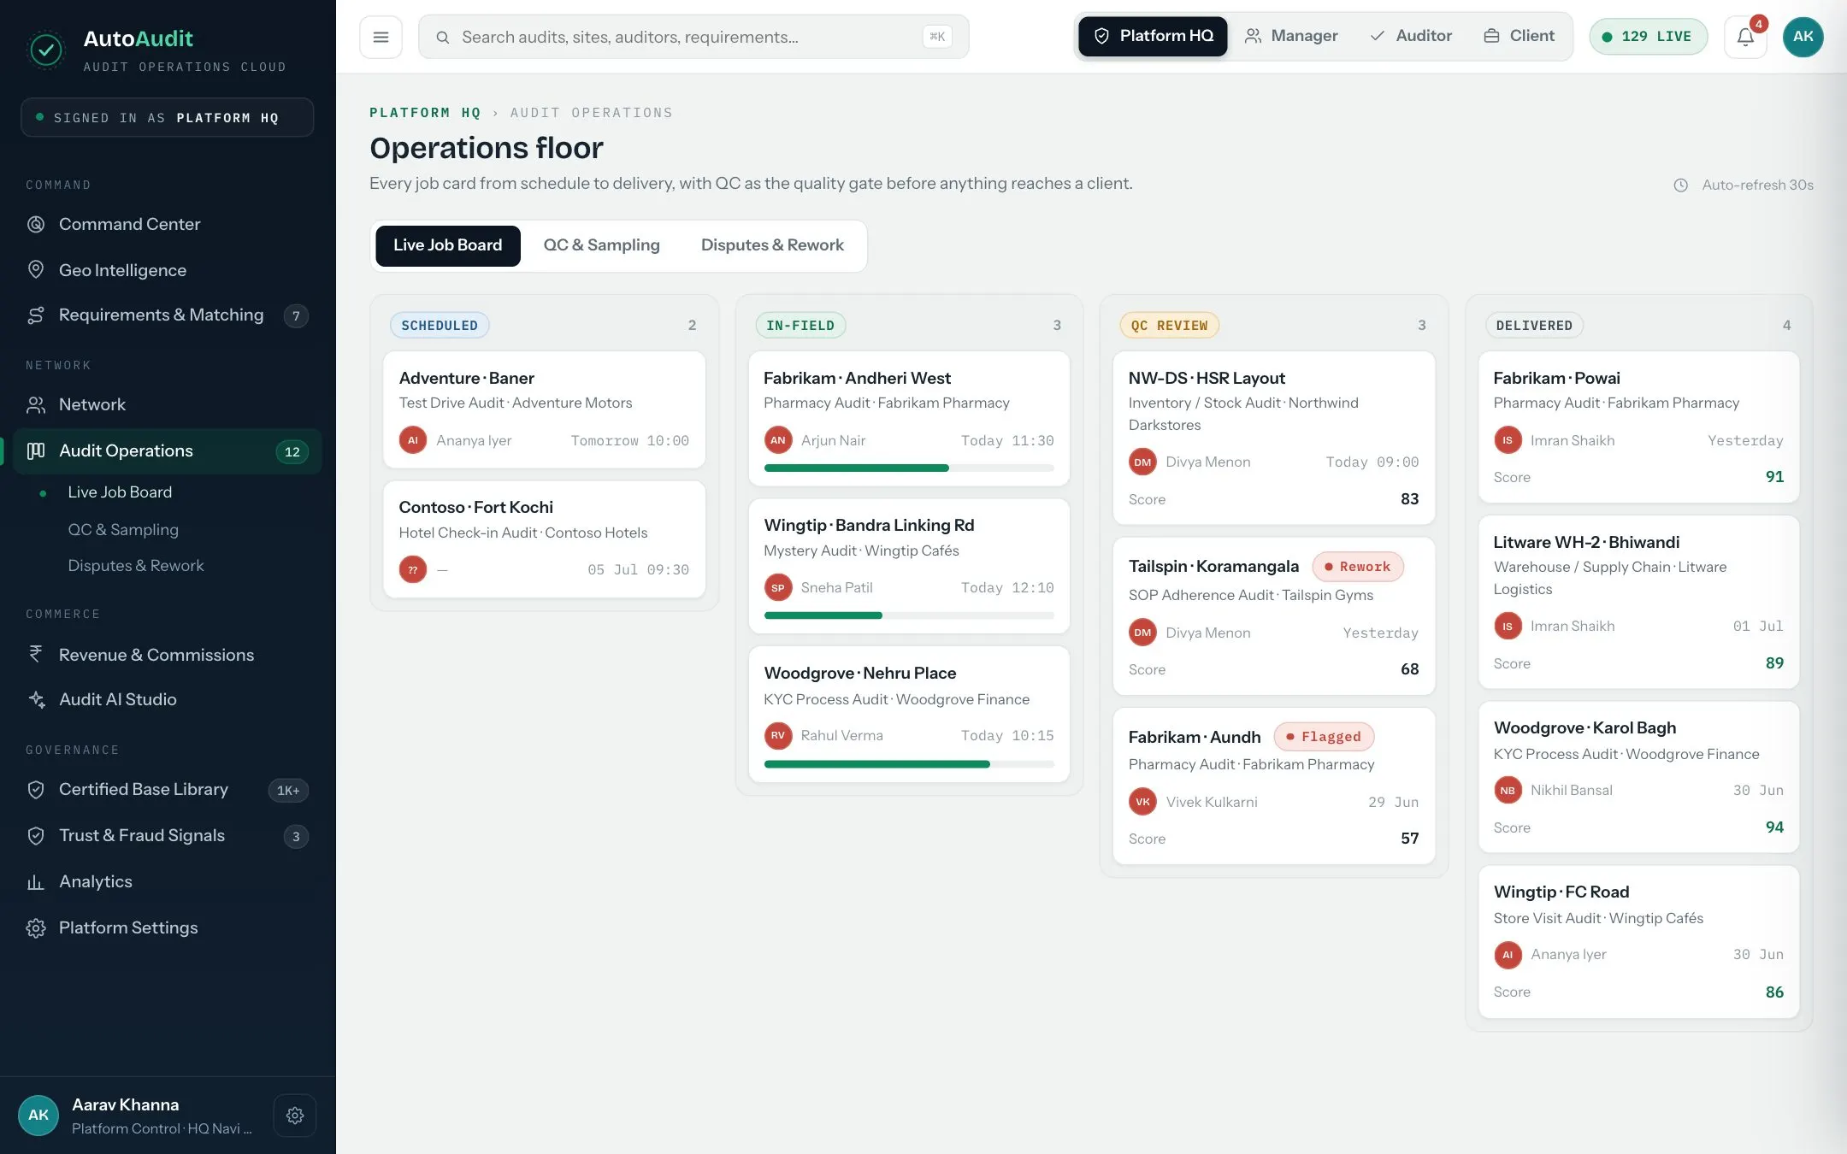The height and width of the screenshot is (1154, 1847).
Task: Switch role to Manager
Action: (x=1291, y=36)
